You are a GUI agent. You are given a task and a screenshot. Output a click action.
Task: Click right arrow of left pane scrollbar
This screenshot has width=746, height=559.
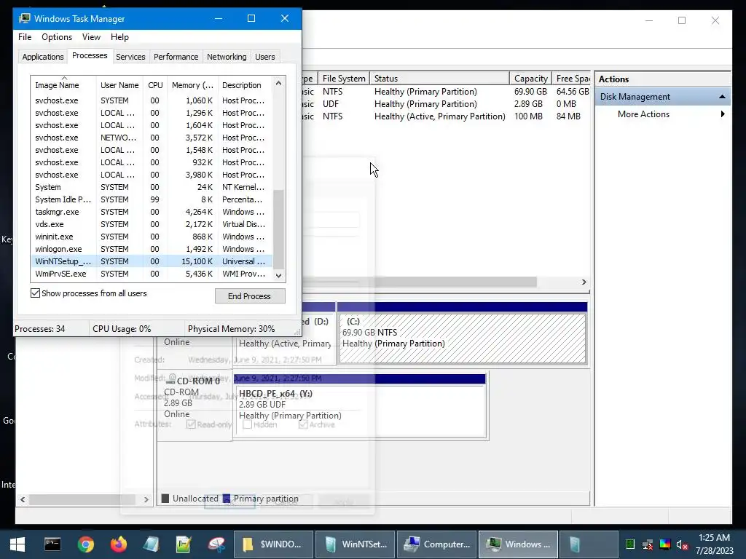[x=146, y=499]
